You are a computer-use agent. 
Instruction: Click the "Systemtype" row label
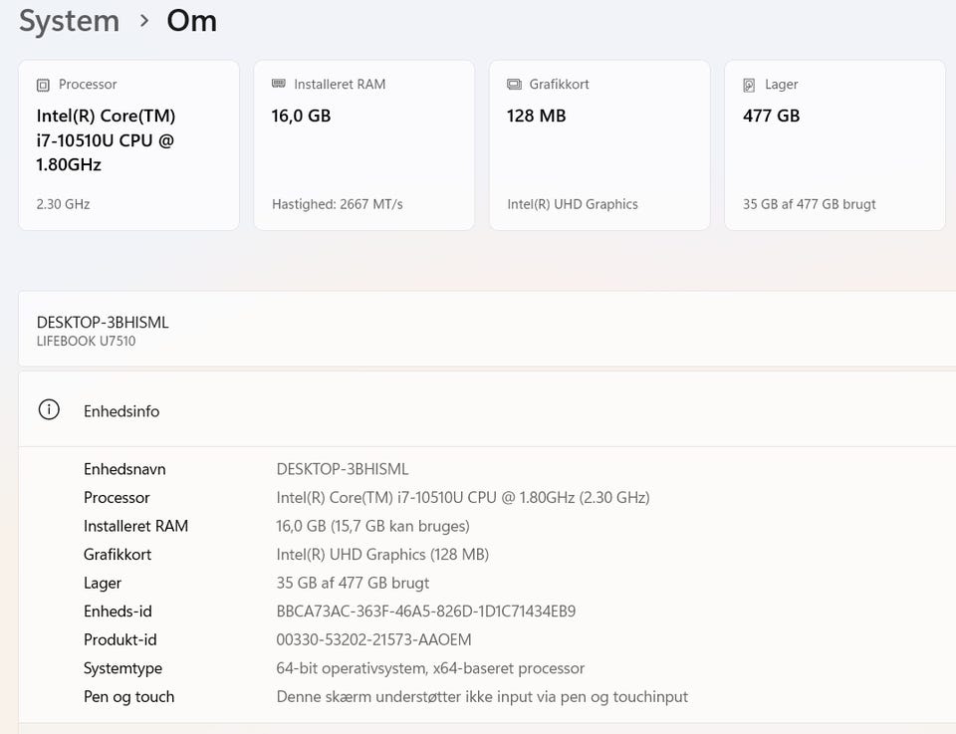pyautogui.click(x=123, y=669)
